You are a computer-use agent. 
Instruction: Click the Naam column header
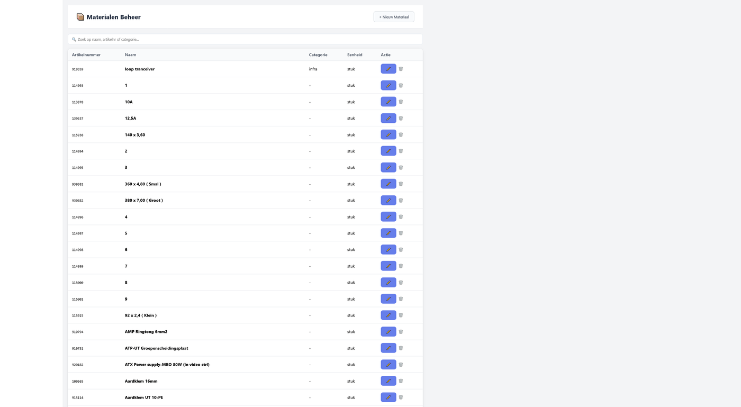tap(130, 55)
